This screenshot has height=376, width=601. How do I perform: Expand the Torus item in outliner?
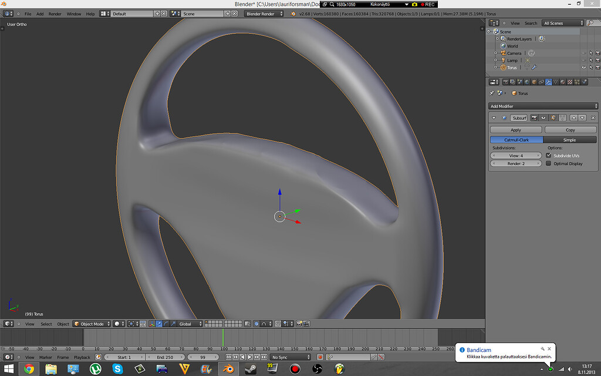click(495, 67)
